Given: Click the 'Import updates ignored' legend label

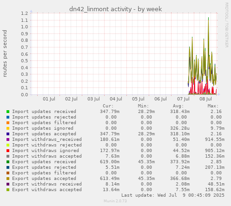Looking at the screenshot, I should [x=43, y=128].
